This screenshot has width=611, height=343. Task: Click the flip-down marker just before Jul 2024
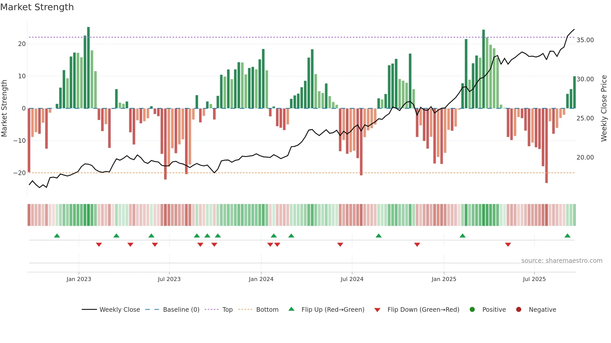coord(340,245)
